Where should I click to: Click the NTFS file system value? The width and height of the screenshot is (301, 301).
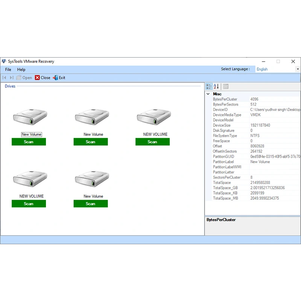(255, 135)
